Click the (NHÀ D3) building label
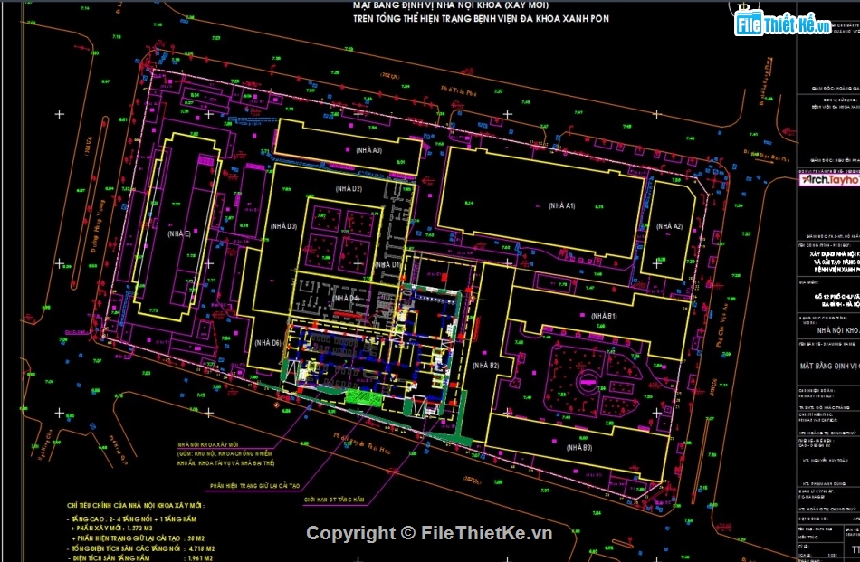The width and height of the screenshot is (860, 562). (283, 225)
